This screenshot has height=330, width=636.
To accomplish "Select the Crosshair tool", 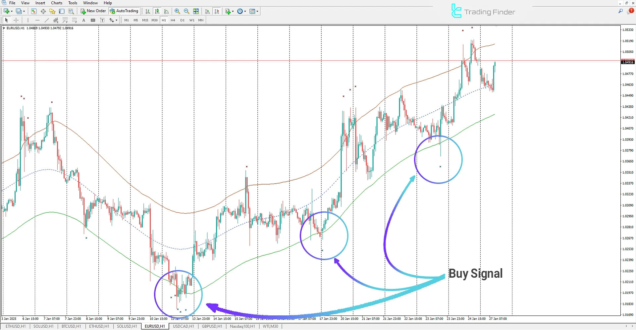I will pos(16,20).
